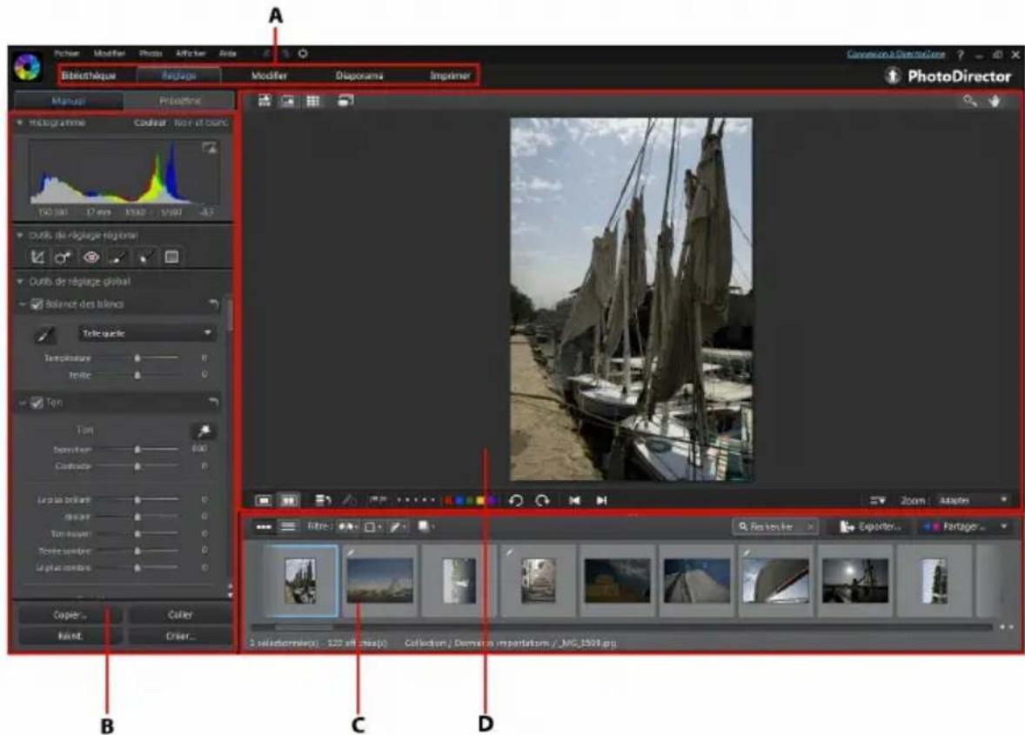Open the Modifier module tab

click(x=270, y=76)
